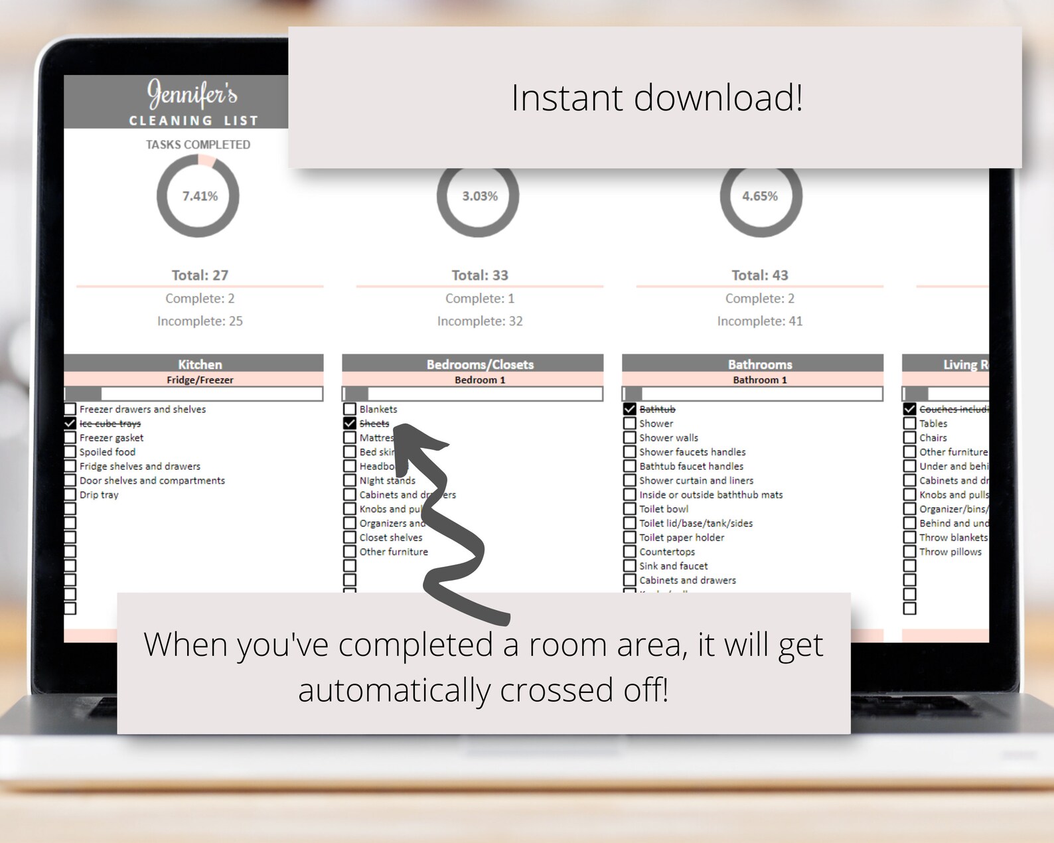Check the Shower walls checkbox
This screenshot has width=1054, height=843.
tap(630, 437)
